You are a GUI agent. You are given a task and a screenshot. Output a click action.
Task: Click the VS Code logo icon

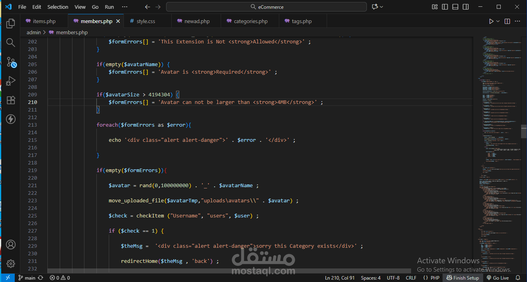click(8, 7)
